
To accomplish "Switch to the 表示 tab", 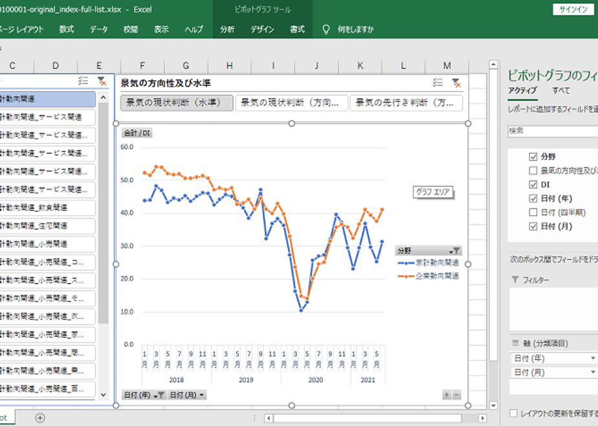I will coord(161,29).
